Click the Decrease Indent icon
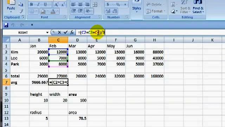This screenshot has height=127, width=225. click(x=73, y=11)
